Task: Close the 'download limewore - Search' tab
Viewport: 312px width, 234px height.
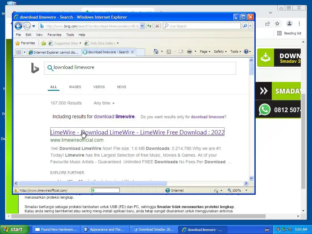Action: [132, 52]
